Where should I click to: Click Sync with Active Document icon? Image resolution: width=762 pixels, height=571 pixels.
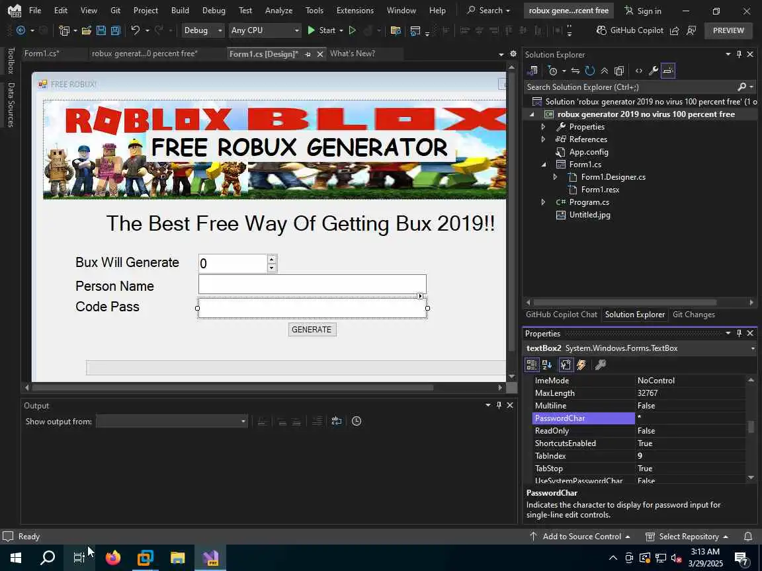point(575,71)
